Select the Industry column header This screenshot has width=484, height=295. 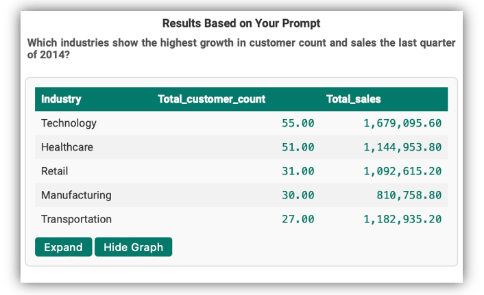click(x=61, y=99)
